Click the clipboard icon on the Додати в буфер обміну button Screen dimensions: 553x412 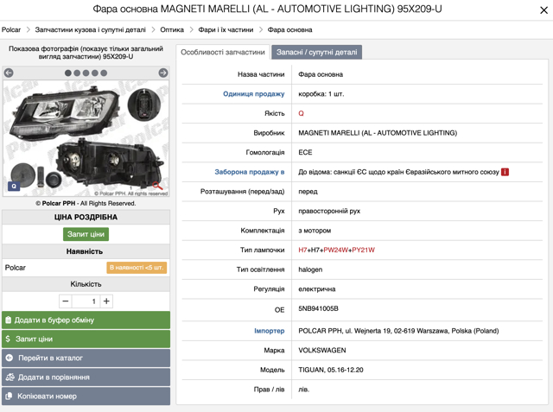9,320
